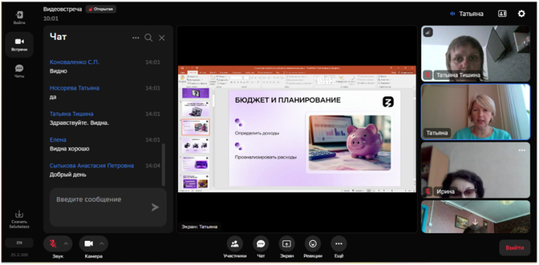The image size is (539, 265).
Task: Expand the arrow next to Звук
Action: pyautogui.click(x=66, y=244)
